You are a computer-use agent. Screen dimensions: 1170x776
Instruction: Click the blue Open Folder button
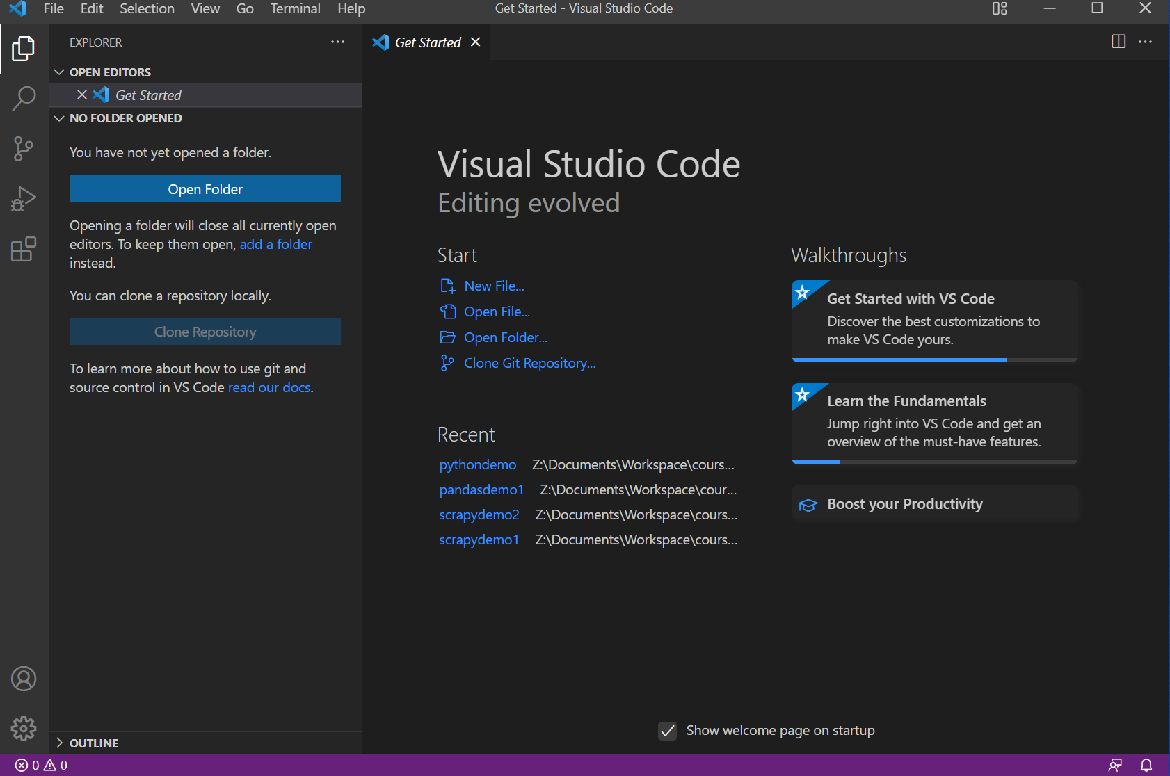click(205, 189)
